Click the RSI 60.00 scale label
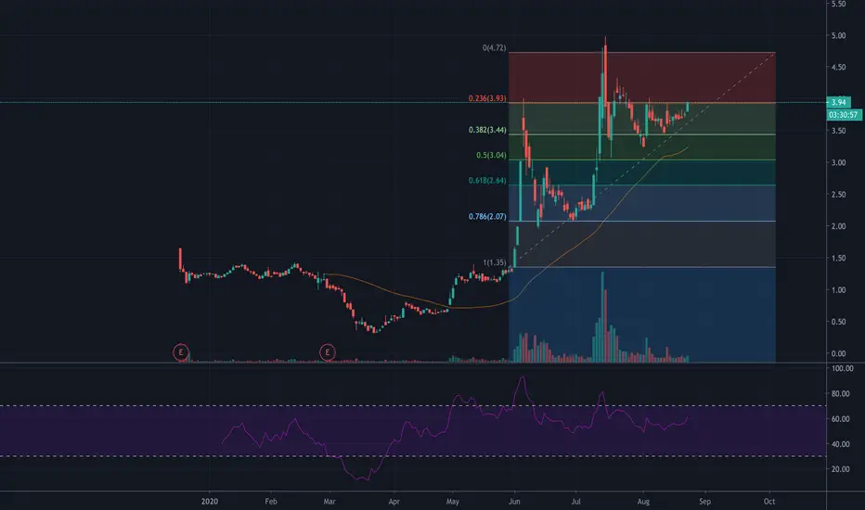 pos(841,419)
